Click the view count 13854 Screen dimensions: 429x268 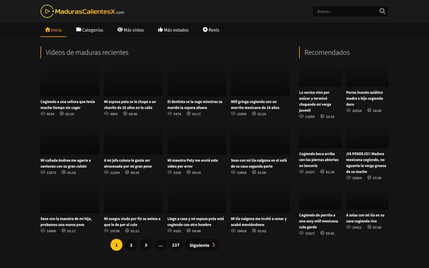point(241,173)
